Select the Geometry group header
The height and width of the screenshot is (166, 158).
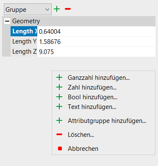79,21
